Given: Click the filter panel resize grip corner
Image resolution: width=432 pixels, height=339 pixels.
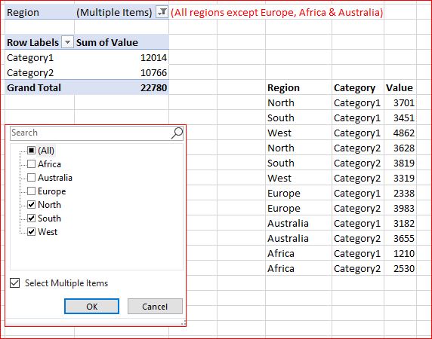Looking at the screenshot, I should [x=184, y=323].
